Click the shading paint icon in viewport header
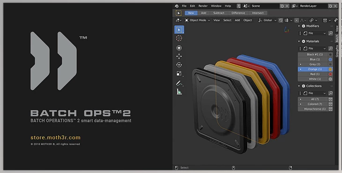 (336, 20)
